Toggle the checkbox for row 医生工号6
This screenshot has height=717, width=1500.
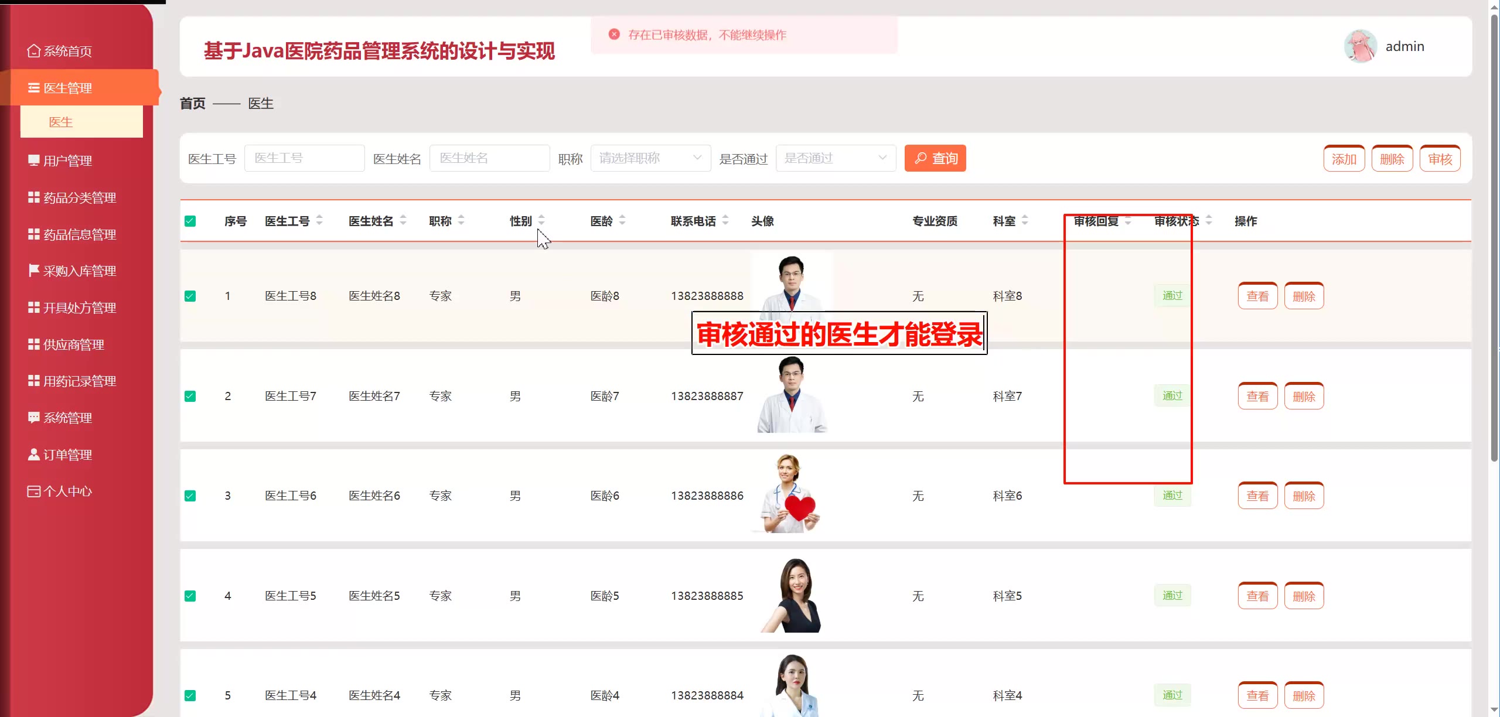point(190,496)
